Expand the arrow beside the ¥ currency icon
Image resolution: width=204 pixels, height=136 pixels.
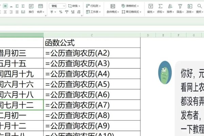pyautogui.click(x=55, y=12)
